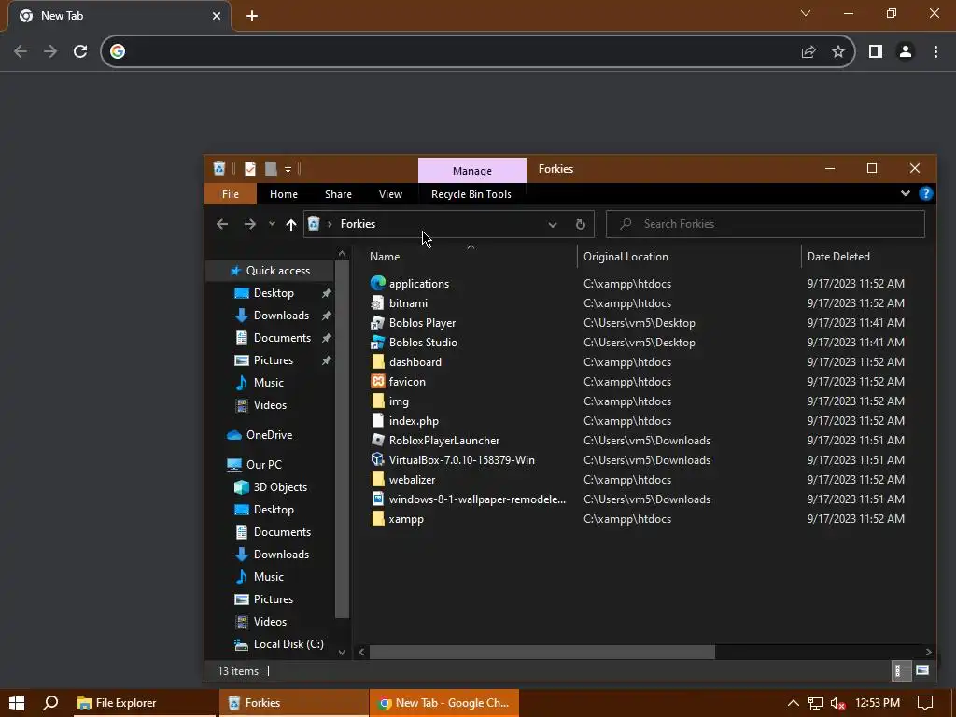Screen dimensions: 956x717
Task: Expand the ribbon chevron
Action: click(906, 194)
